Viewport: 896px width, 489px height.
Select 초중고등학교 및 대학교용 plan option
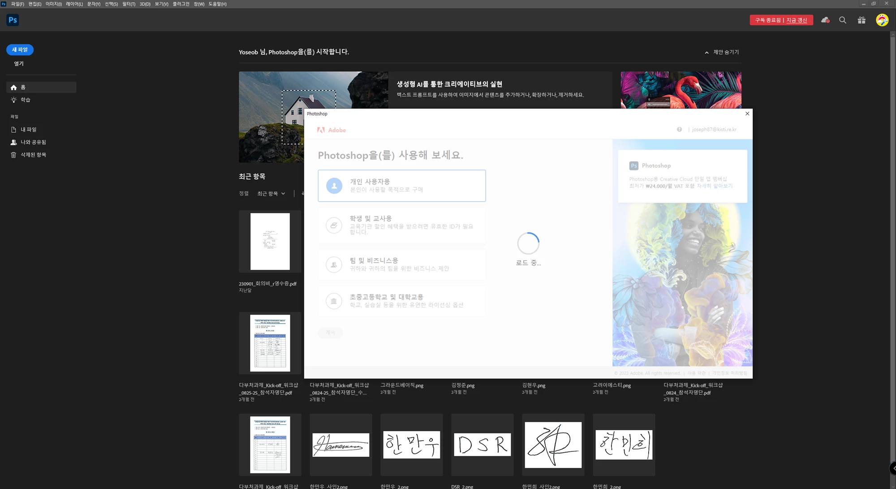click(x=401, y=301)
